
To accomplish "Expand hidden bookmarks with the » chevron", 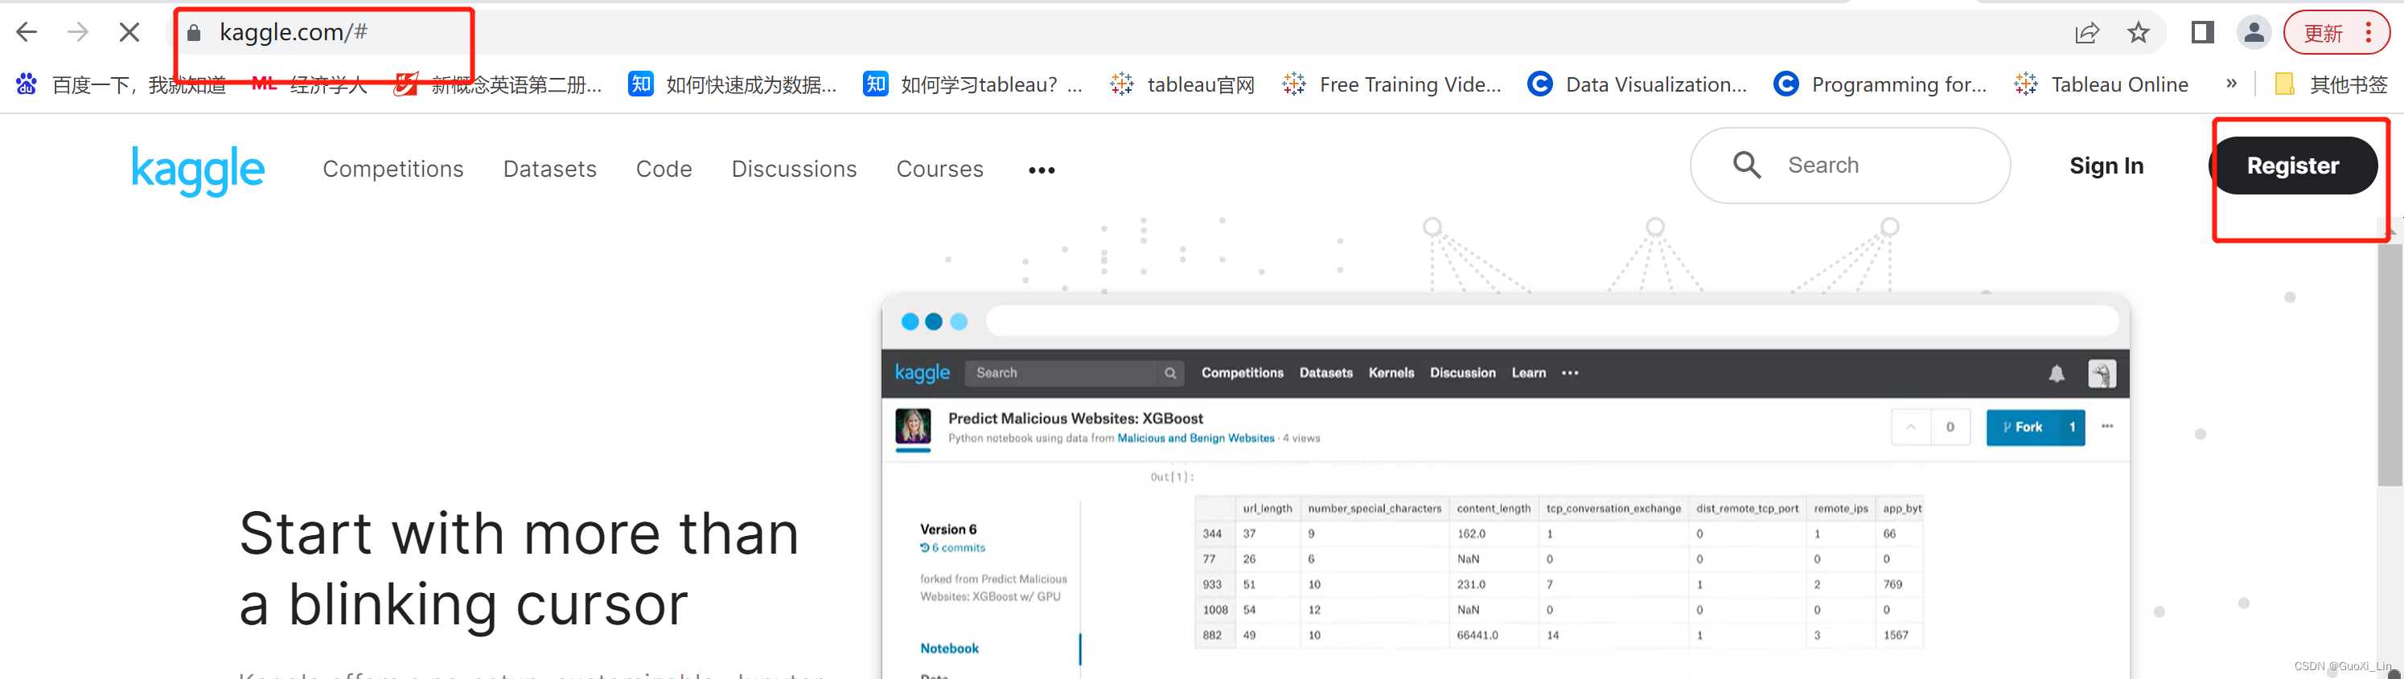I will pyautogui.click(x=2231, y=84).
